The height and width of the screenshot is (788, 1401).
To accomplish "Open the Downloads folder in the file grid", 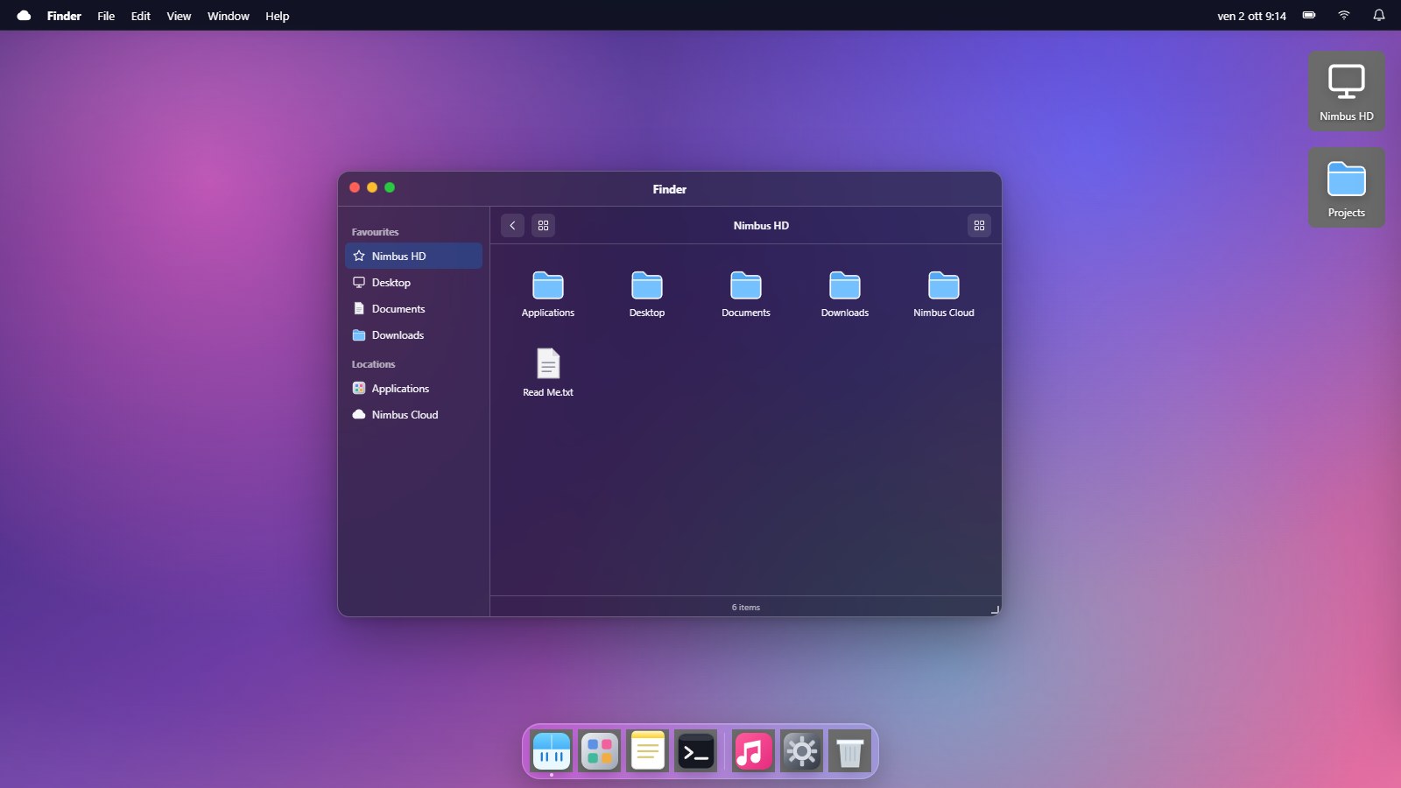I will pos(845,294).
